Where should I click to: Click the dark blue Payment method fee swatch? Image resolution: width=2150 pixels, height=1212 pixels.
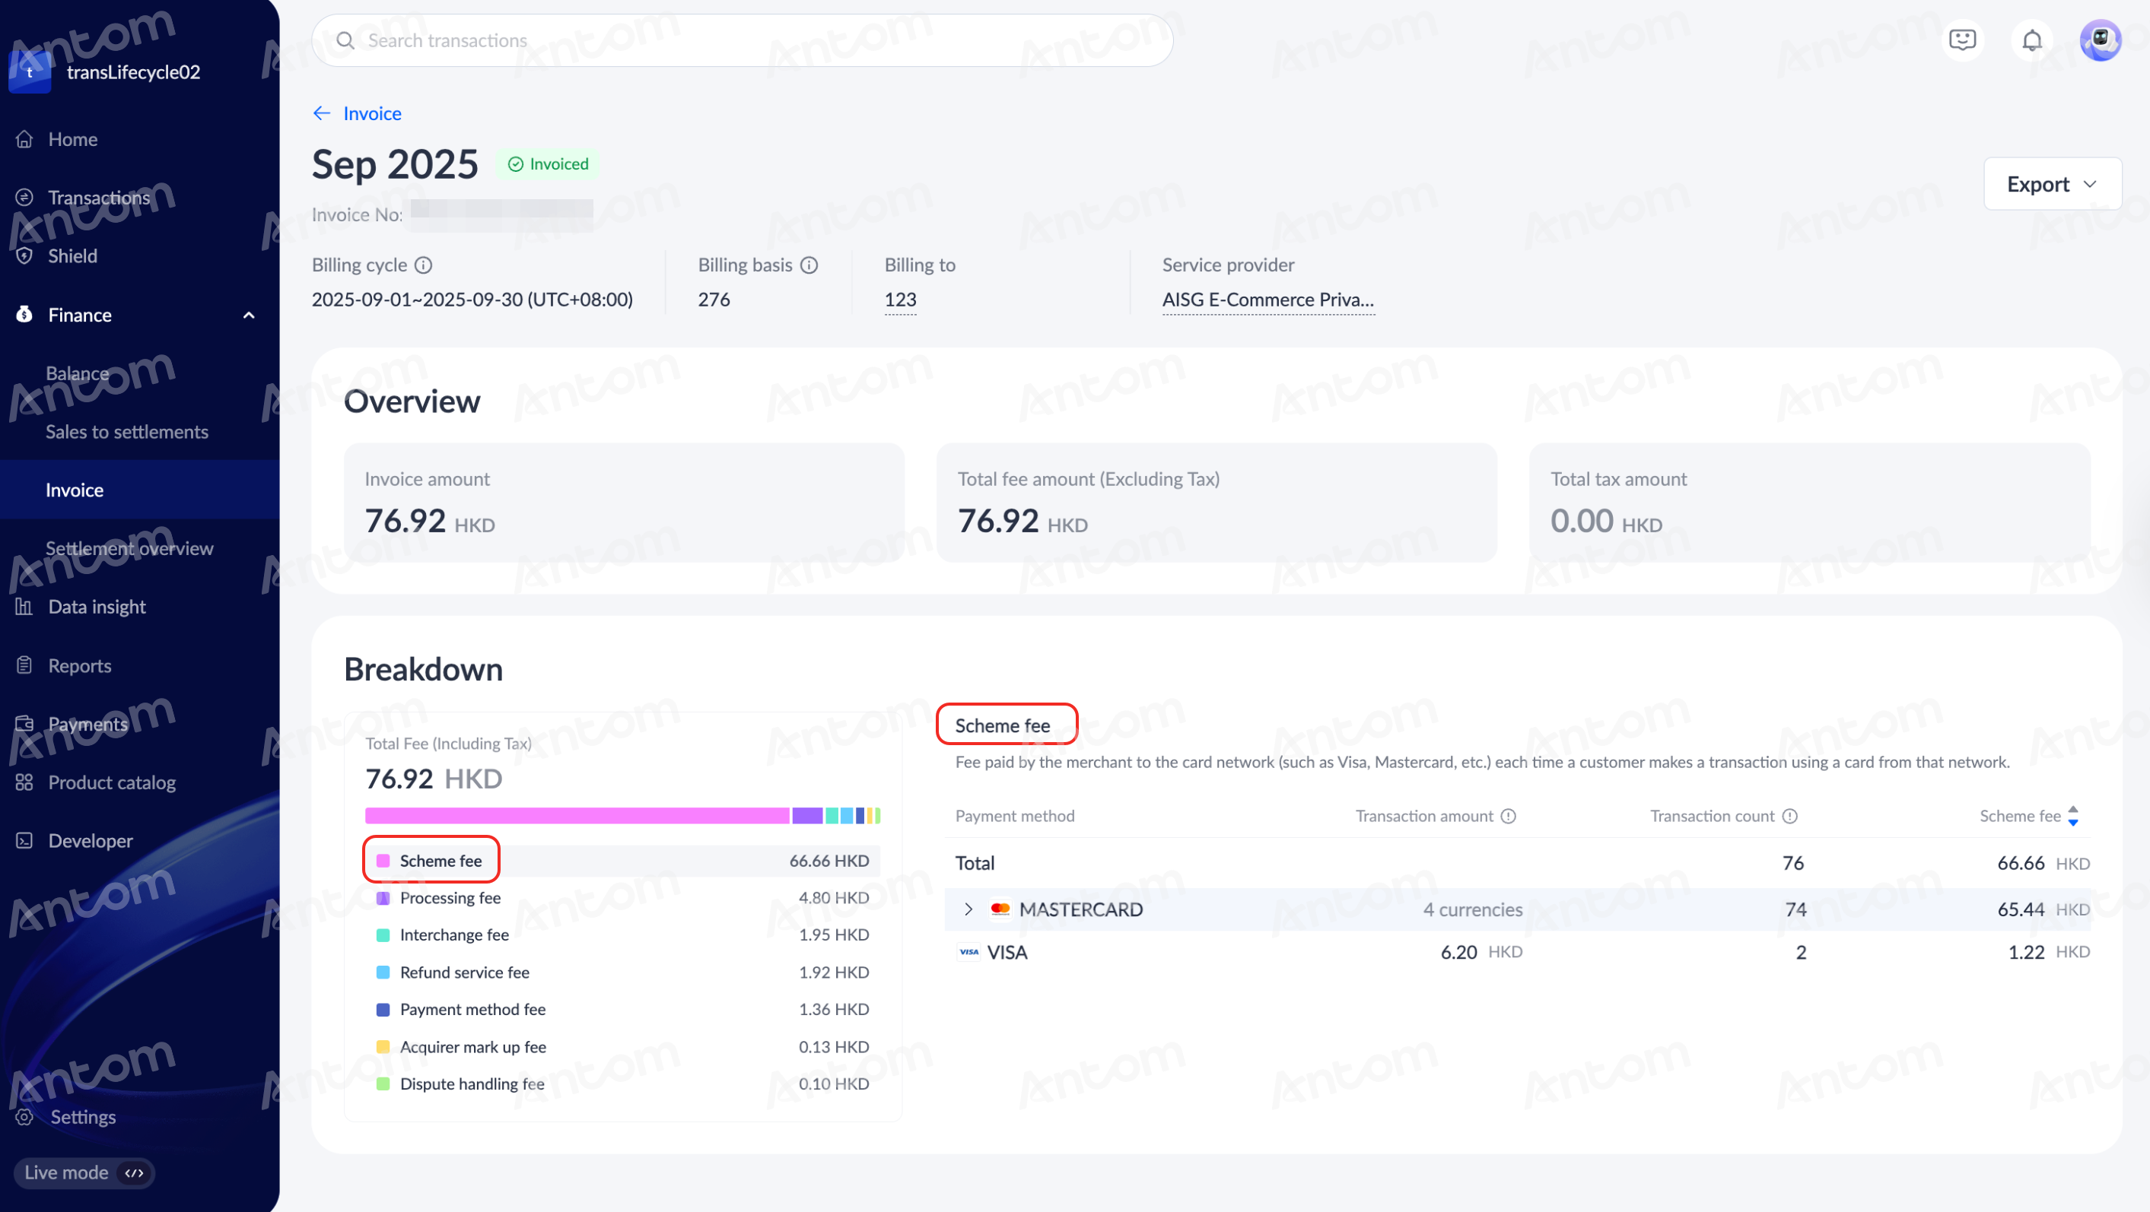[383, 1011]
